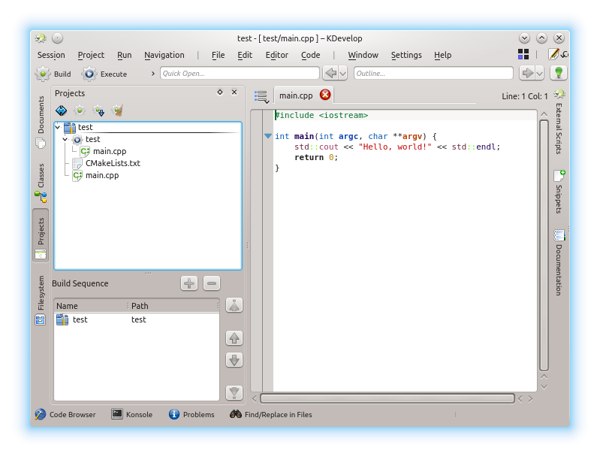The image size is (600, 457).
Task: Click the blue locate-current-document icon in Projects
Action: 62,110
